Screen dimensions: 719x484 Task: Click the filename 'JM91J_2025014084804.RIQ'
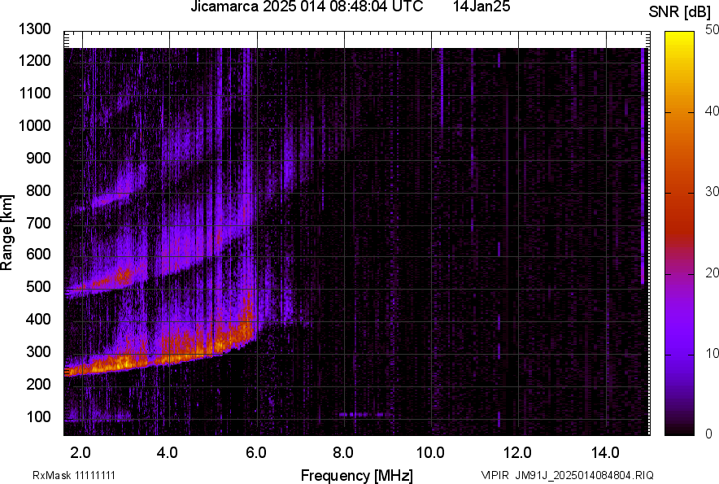click(584, 475)
